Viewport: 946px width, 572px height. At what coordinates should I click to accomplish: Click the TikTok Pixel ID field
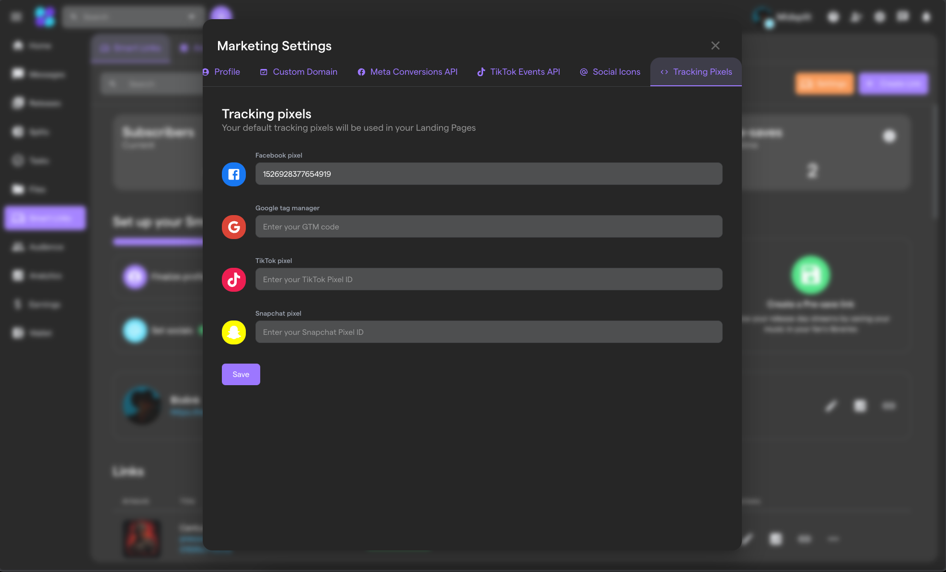pos(489,279)
